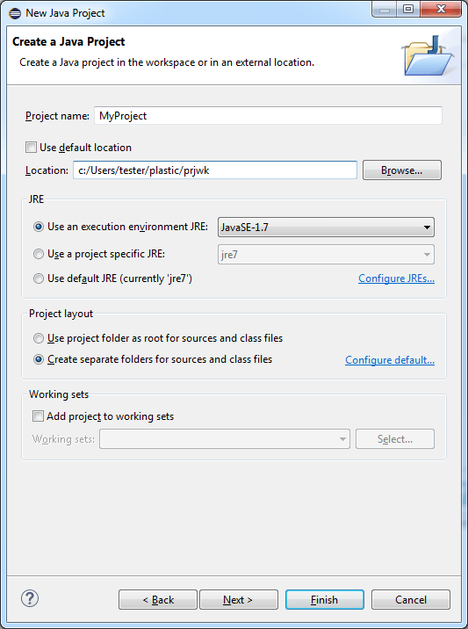Click the Eclipse icon in the title bar
The width and height of the screenshot is (468, 629).
(x=15, y=13)
